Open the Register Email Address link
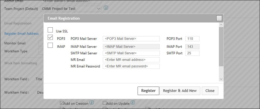This screenshot has width=260, height=109. [x=21, y=34]
